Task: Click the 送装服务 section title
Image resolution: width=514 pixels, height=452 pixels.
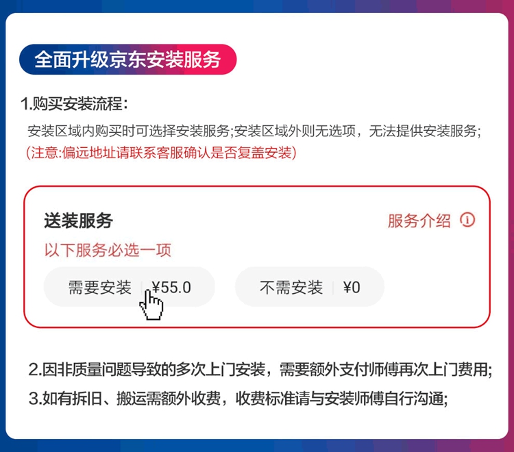Action: pos(78,221)
